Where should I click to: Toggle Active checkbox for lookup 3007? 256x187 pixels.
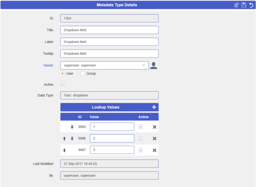point(140,150)
